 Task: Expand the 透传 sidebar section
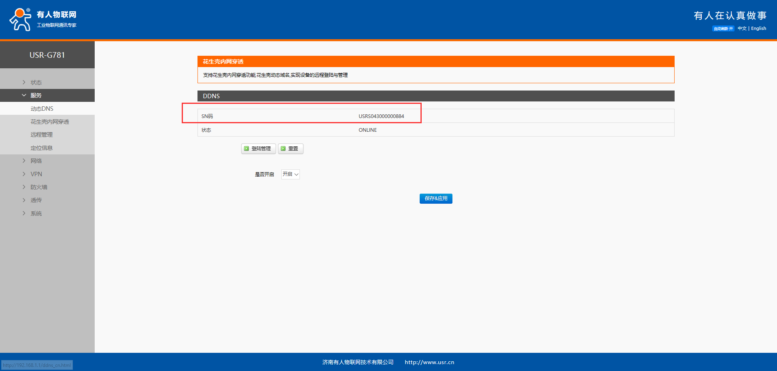36,200
